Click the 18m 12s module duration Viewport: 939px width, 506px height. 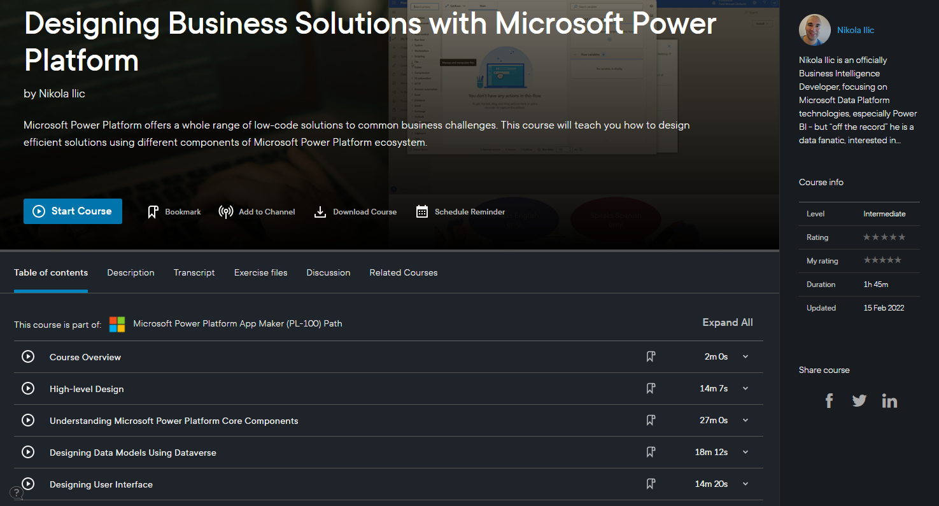coord(711,452)
